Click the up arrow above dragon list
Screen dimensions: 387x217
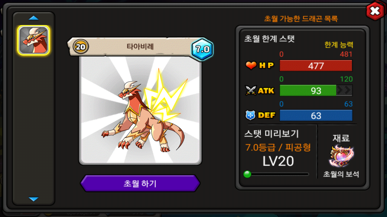[x=34, y=18]
